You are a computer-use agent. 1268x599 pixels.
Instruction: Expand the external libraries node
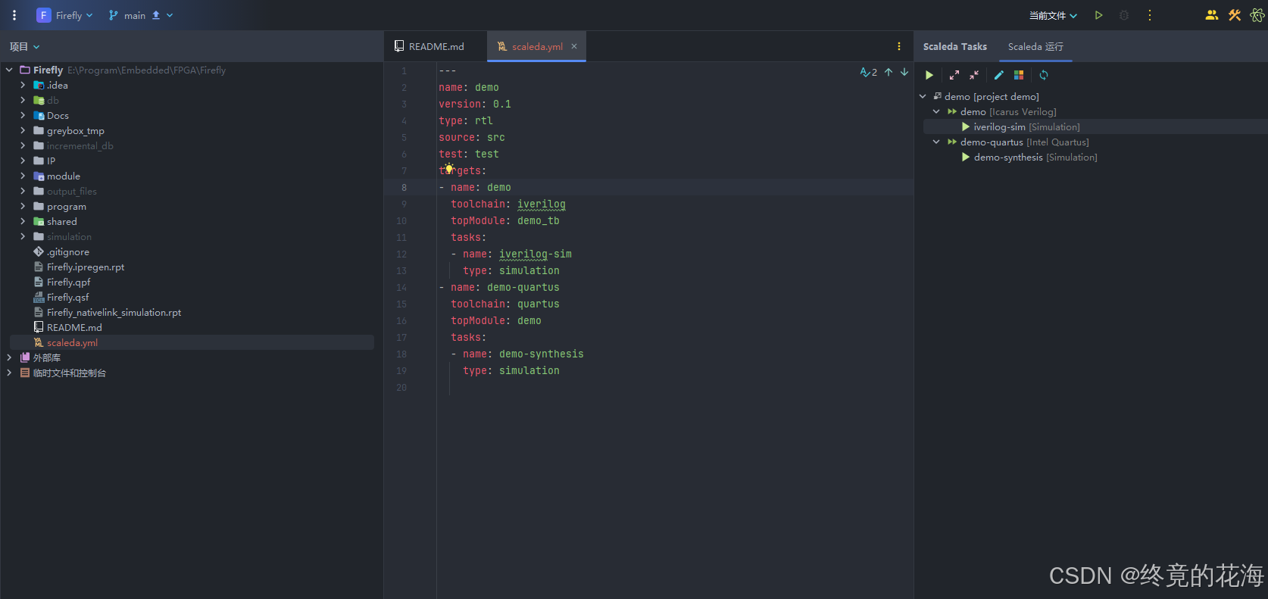[x=9, y=357]
